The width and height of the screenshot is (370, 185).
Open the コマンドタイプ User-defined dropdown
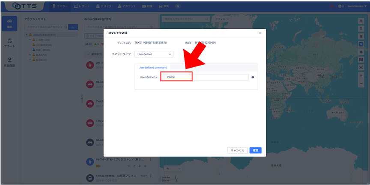pos(153,54)
